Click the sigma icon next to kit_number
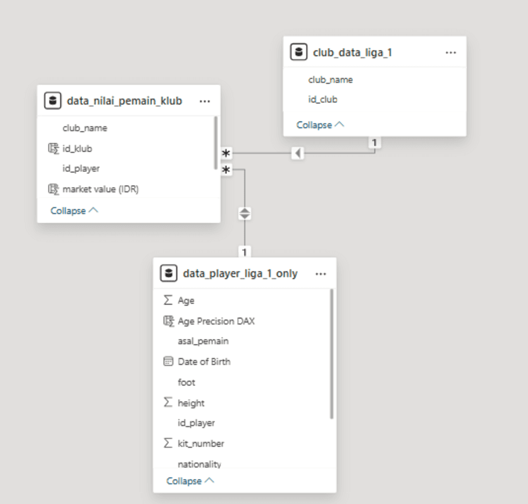Image resolution: width=528 pixels, height=504 pixels. click(x=168, y=443)
